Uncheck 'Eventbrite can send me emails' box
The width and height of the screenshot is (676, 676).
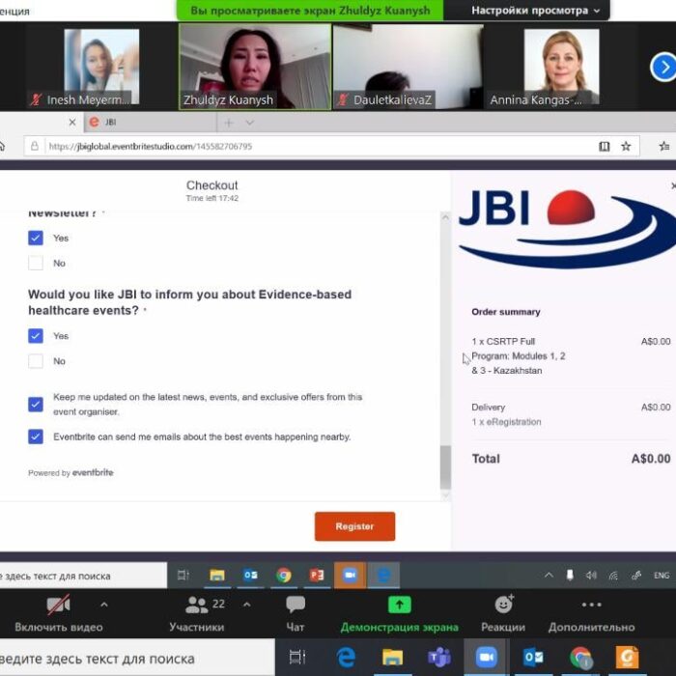pos(36,437)
